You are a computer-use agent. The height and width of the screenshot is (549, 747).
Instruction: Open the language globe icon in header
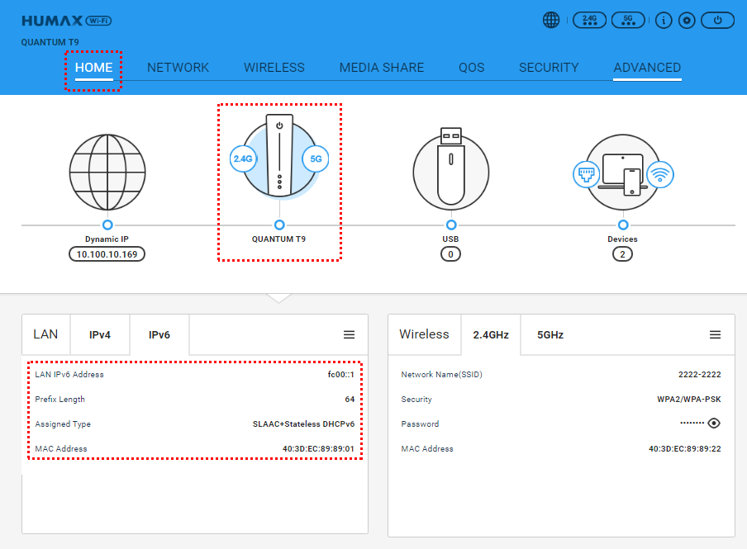551,20
